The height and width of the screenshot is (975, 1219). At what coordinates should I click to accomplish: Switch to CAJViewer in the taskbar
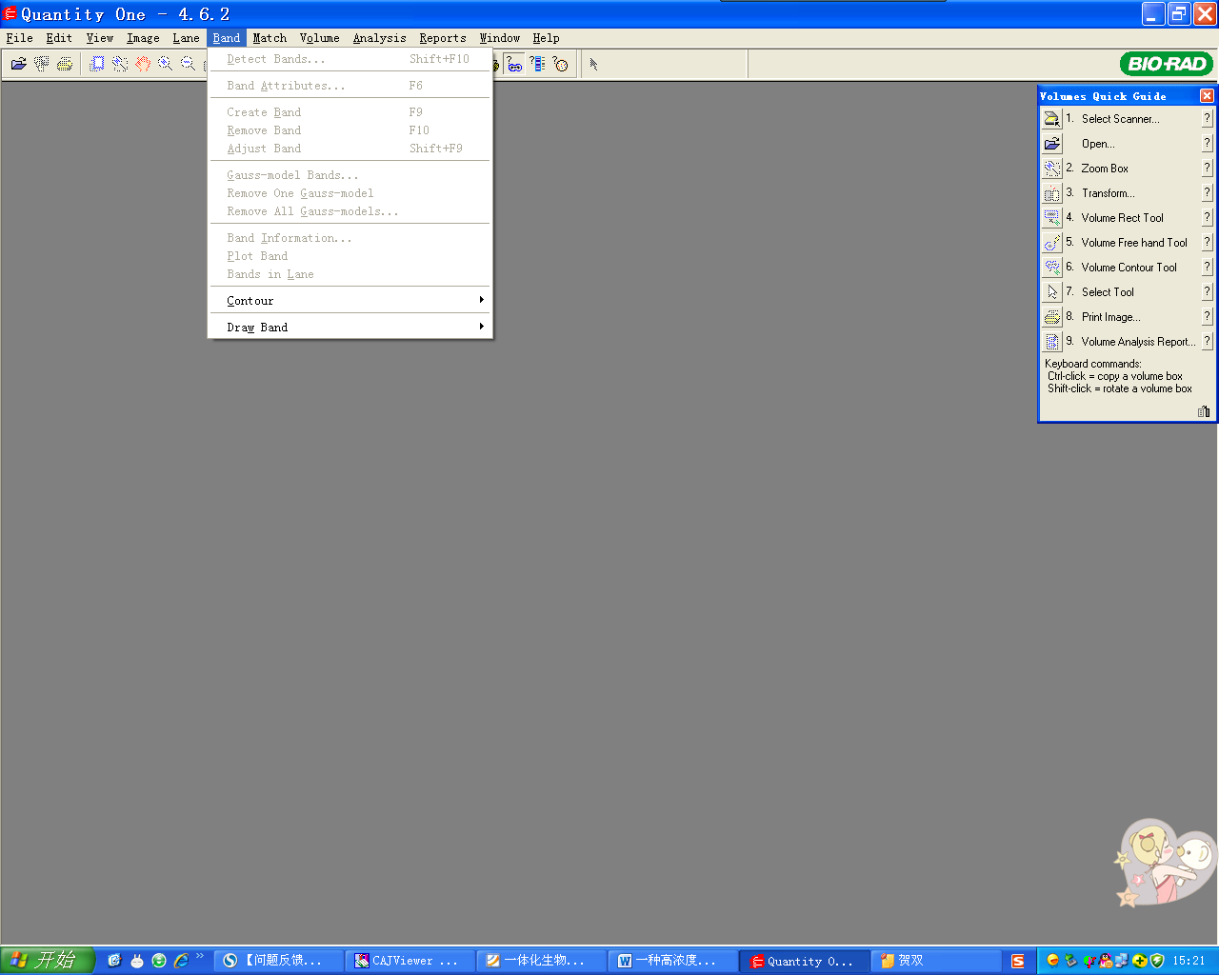[409, 961]
